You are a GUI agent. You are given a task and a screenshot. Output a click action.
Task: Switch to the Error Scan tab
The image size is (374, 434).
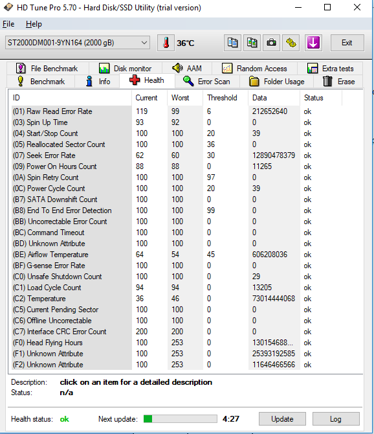pyautogui.click(x=207, y=82)
